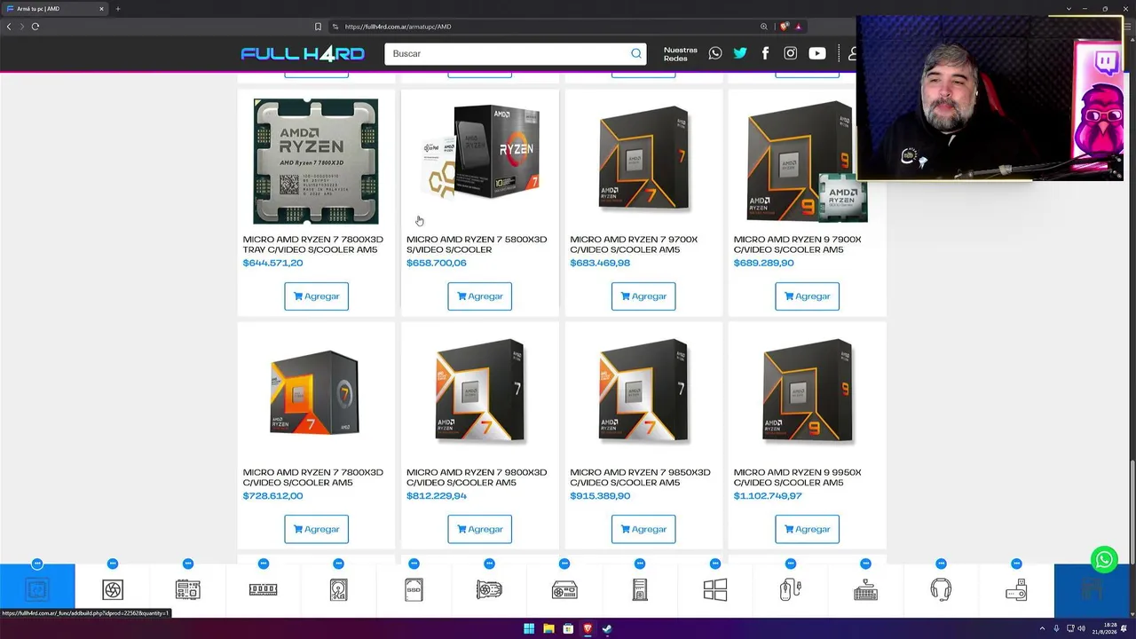Click the price $658.700,06
Image resolution: width=1136 pixels, height=639 pixels.
point(436,263)
